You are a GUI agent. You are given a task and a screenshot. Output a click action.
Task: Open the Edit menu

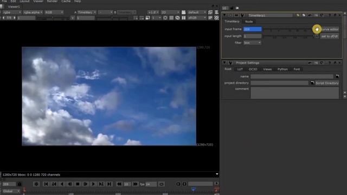(x=13, y=1)
